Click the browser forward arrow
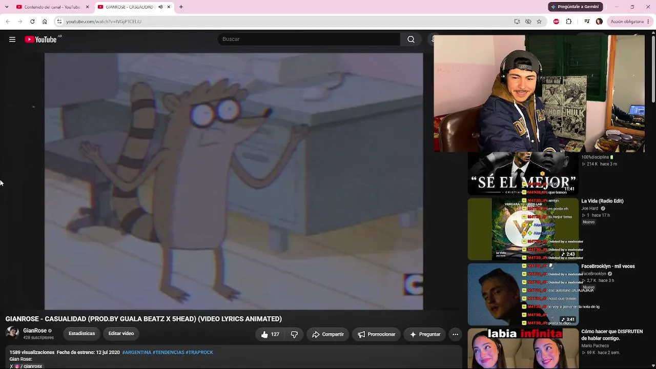 click(x=20, y=22)
